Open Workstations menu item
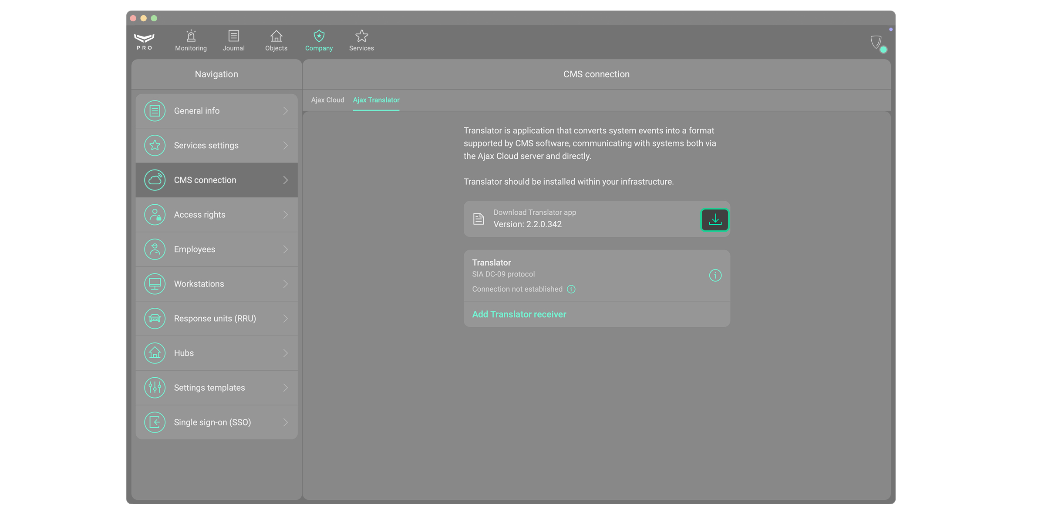Screen dimensions: 1045x522 pos(217,284)
